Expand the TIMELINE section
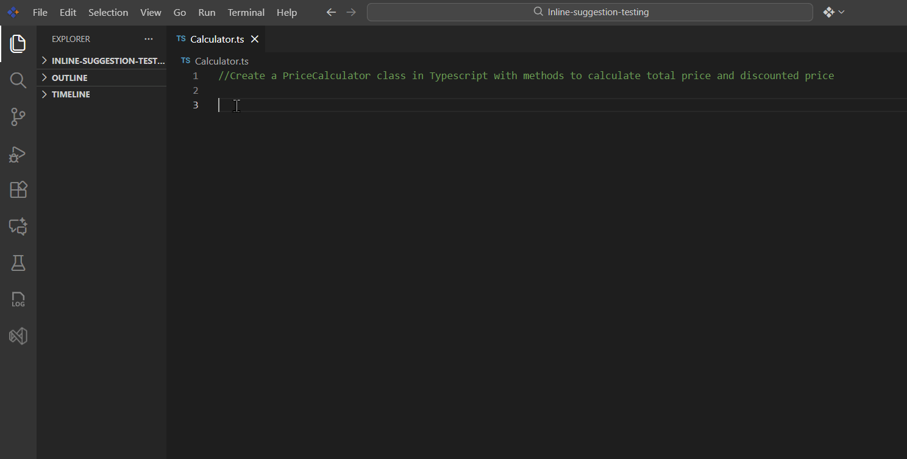The image size is (907, 459). 71,94
